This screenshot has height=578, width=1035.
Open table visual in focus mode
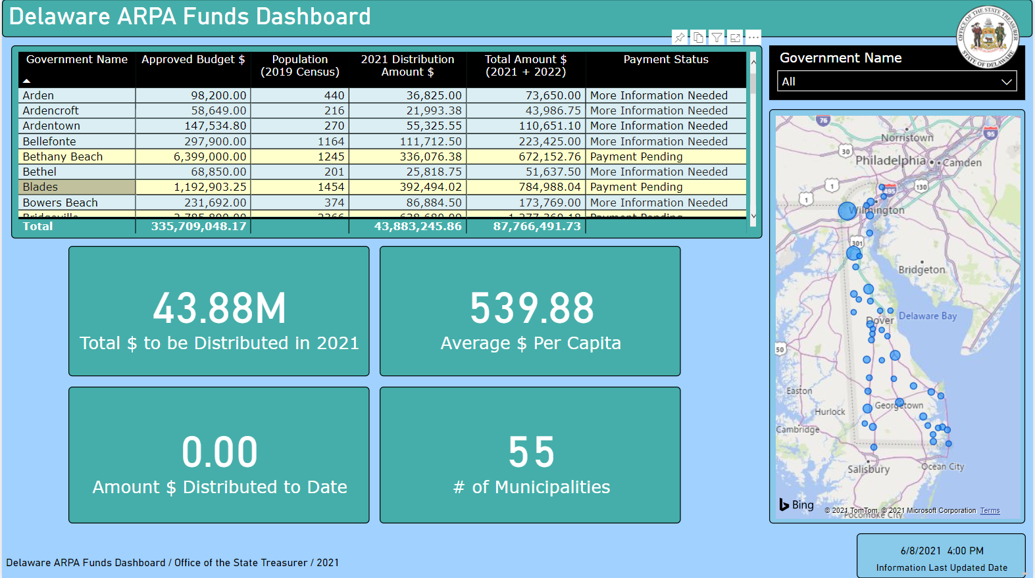click(735, 37)
